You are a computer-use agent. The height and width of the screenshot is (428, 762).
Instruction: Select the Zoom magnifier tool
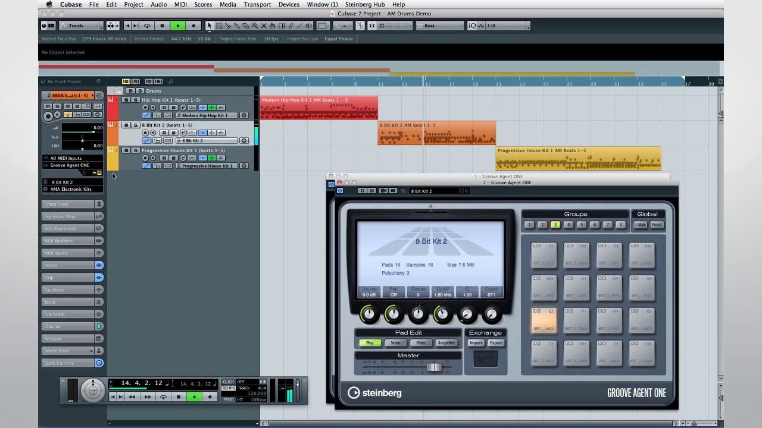tap(255, 26)
